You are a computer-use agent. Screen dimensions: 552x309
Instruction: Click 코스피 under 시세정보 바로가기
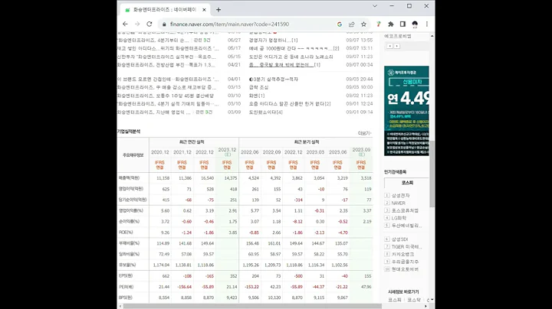pyautogui.click(x=395, y=300)
